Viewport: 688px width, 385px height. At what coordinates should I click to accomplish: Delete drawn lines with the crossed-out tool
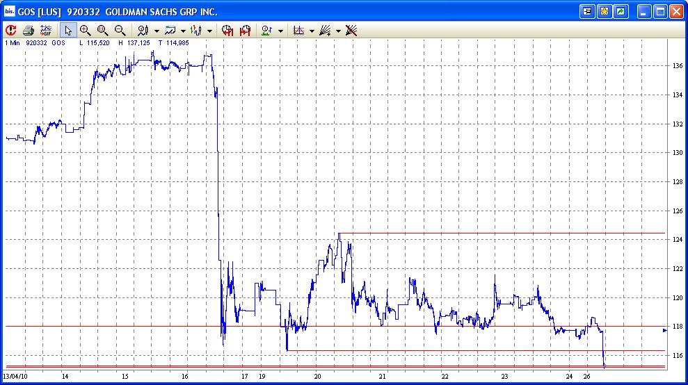pyautogui.click(x=352, y=31)
